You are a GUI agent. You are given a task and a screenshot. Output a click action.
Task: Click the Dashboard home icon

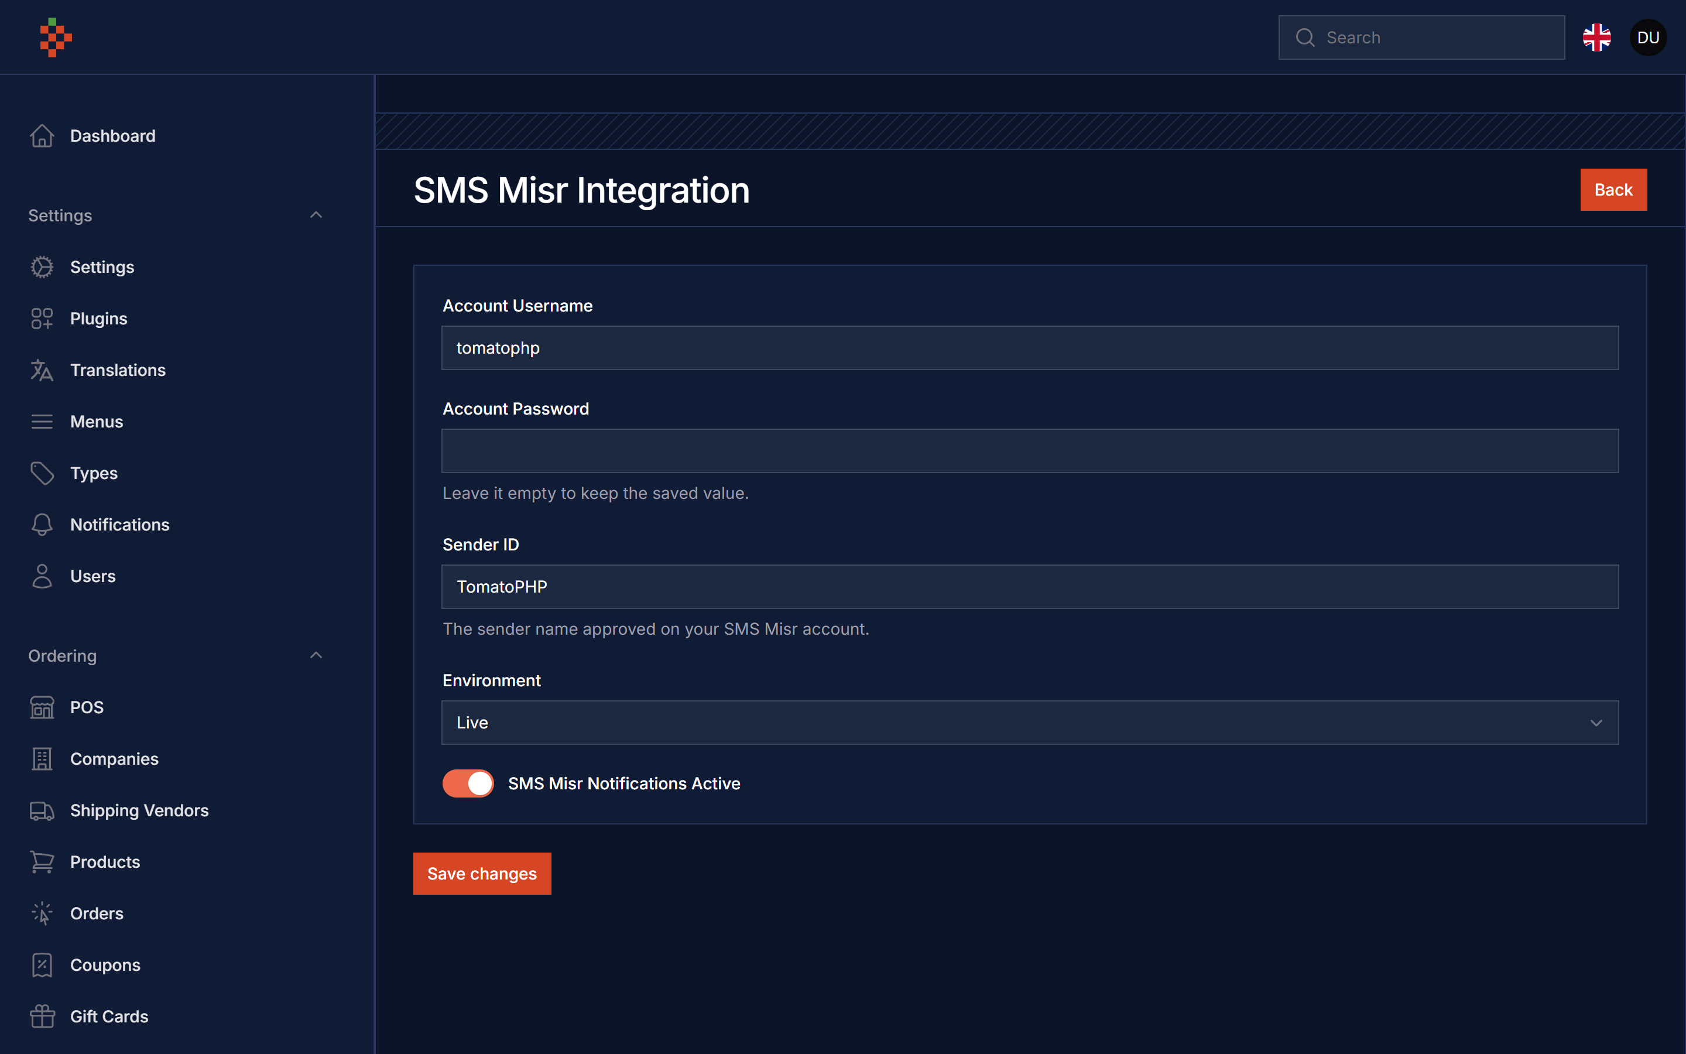(42, 136)
